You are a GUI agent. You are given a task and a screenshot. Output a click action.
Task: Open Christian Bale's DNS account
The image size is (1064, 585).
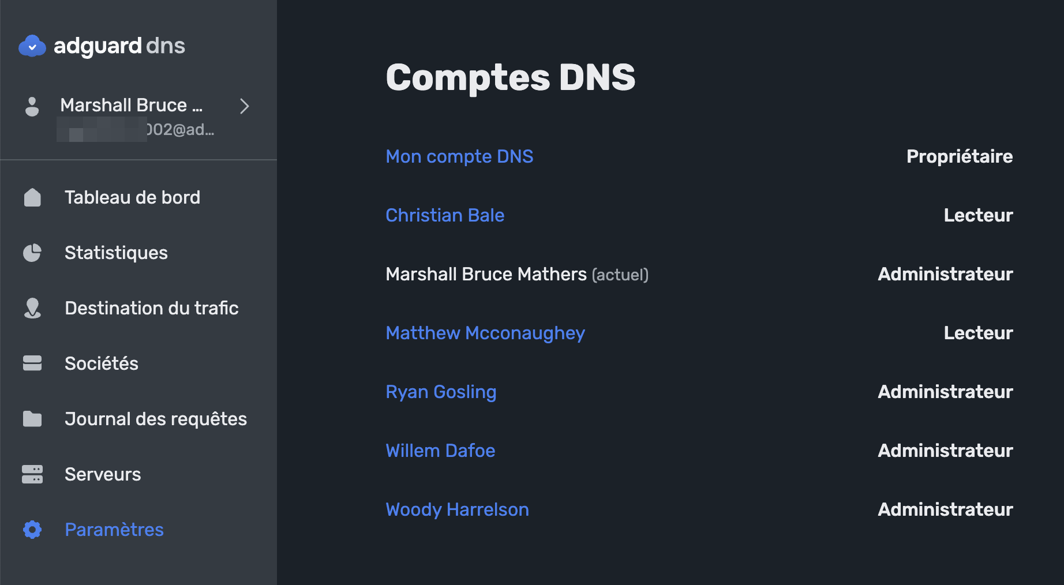445,215
